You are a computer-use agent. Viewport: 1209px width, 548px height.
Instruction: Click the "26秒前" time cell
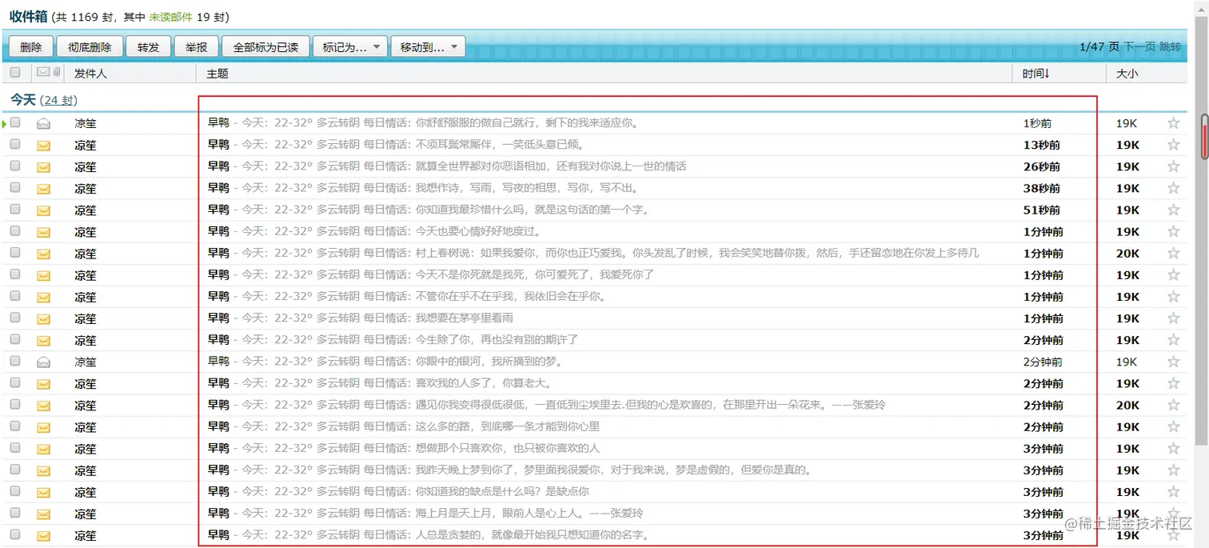click(1042, 166)
